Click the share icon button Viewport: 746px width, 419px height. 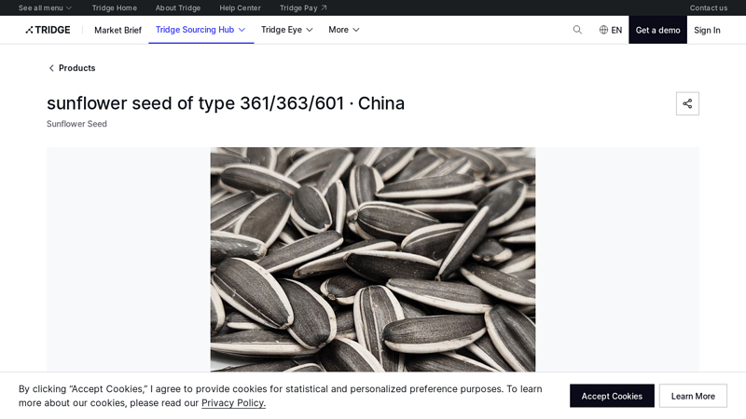(x=687, y=103)
